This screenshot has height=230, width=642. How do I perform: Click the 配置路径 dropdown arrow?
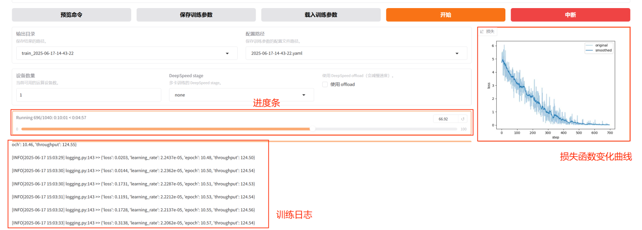457,53
